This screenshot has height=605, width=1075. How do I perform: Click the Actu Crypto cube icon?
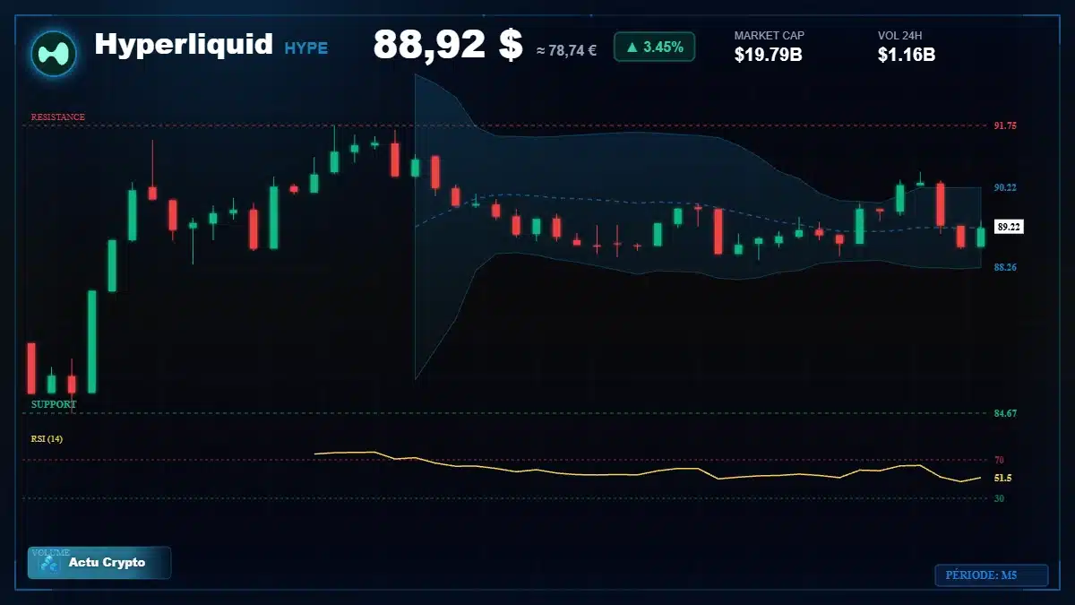pos(51,564)
